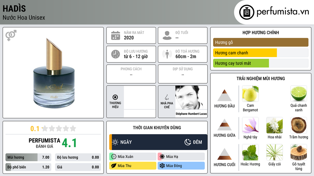
Task: Click the star badge icon above Thương hiệu
Action: tap(115, 97)
